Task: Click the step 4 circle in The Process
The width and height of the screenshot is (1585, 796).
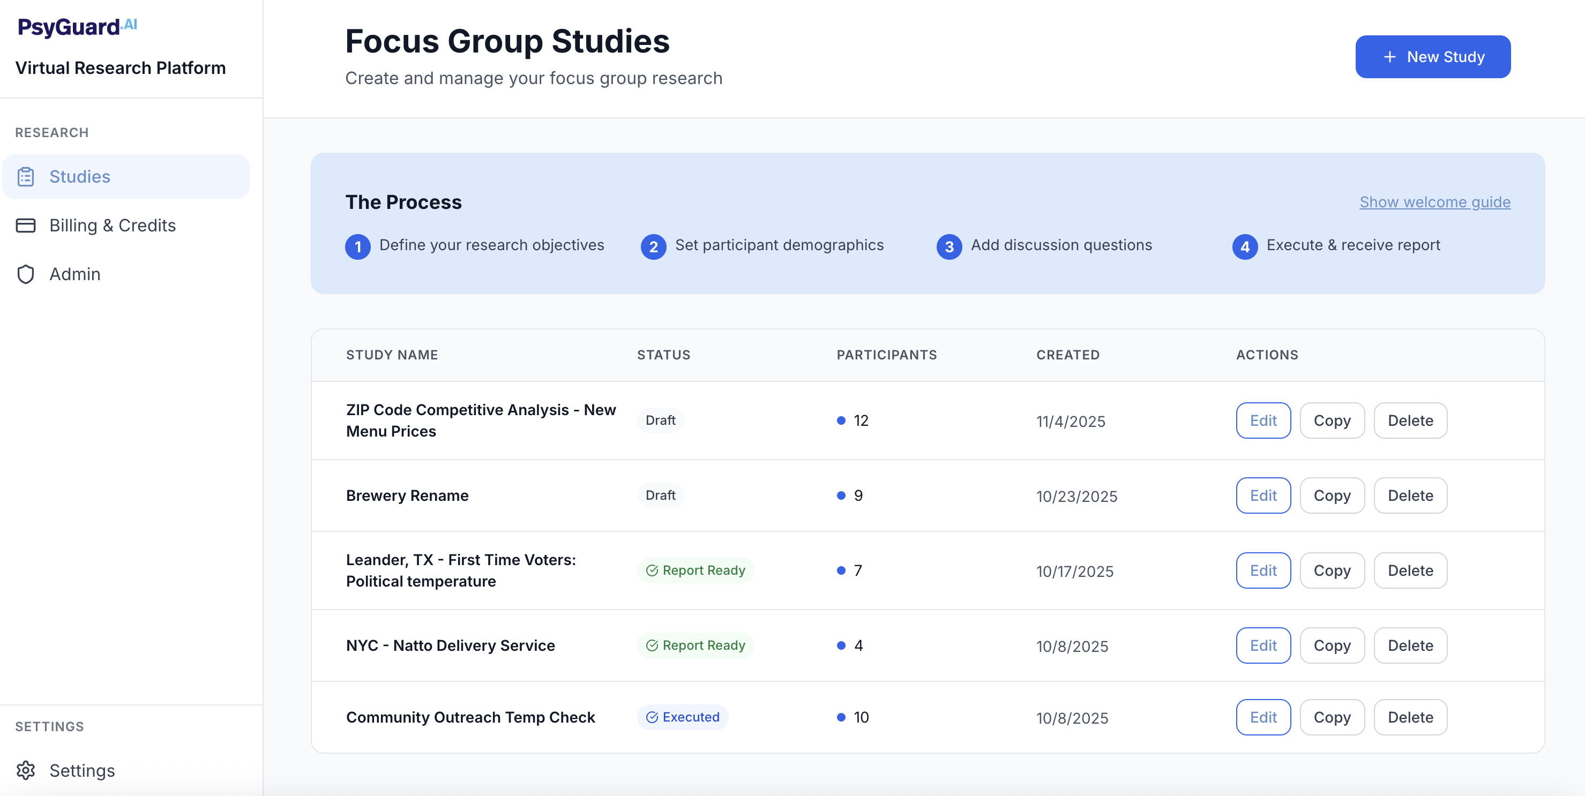Action: pyautogui.click(x=1245, y=246)
